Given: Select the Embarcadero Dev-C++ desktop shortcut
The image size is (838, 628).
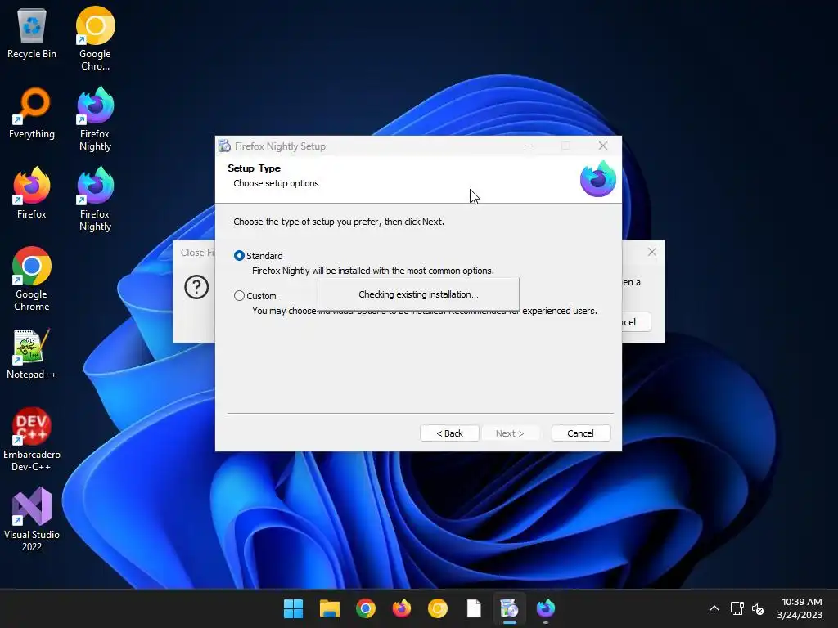Looking at the screenshot, I should (32, 439).
